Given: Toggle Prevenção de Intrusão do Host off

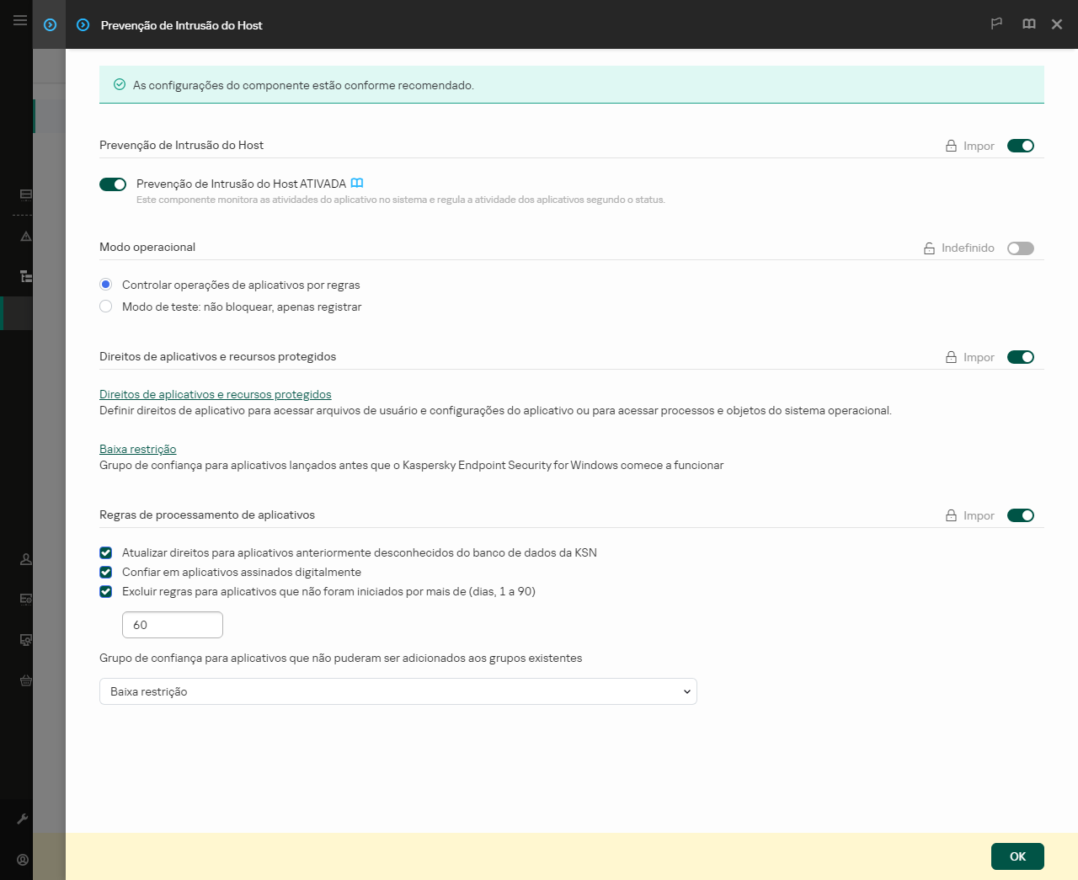Looking at the screenshot, I should click(x=113, y=184).
